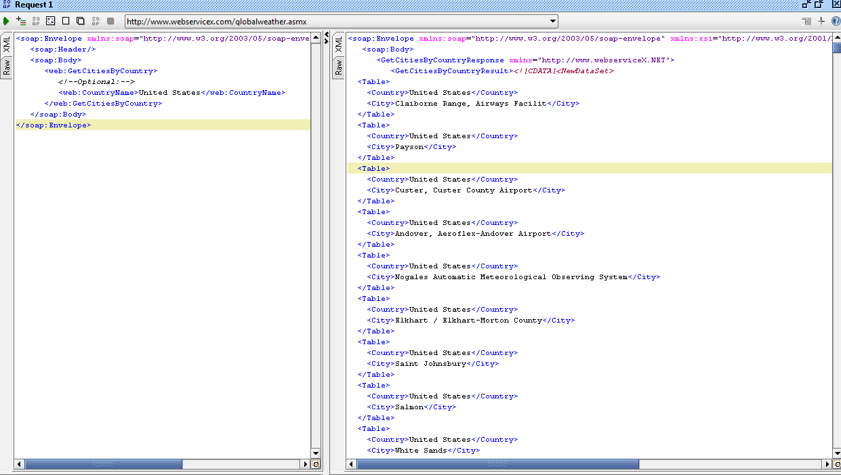Click the clone request overlapping-squares icon
Screen dimensions: 841x475
[x=81, y=22]
